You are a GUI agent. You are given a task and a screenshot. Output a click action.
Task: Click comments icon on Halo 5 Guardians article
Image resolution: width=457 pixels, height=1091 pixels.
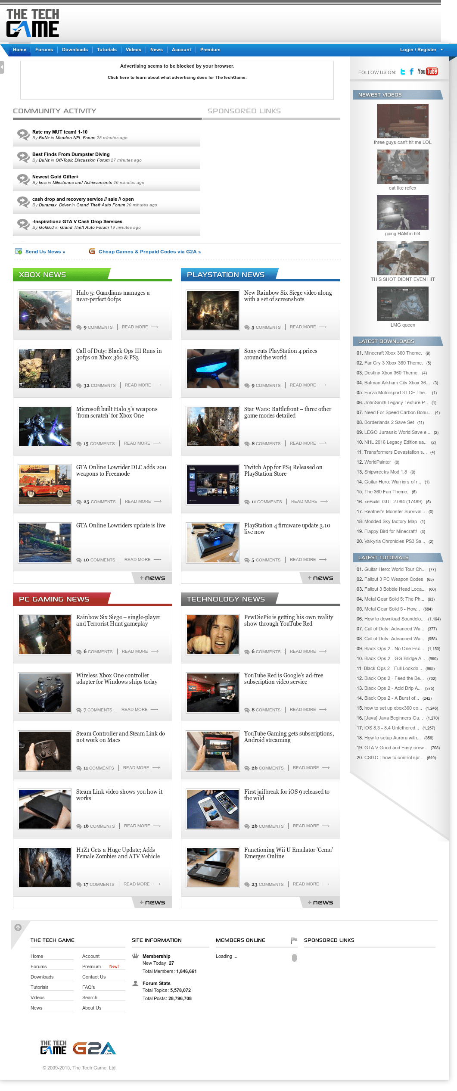[x=79, y=327]
